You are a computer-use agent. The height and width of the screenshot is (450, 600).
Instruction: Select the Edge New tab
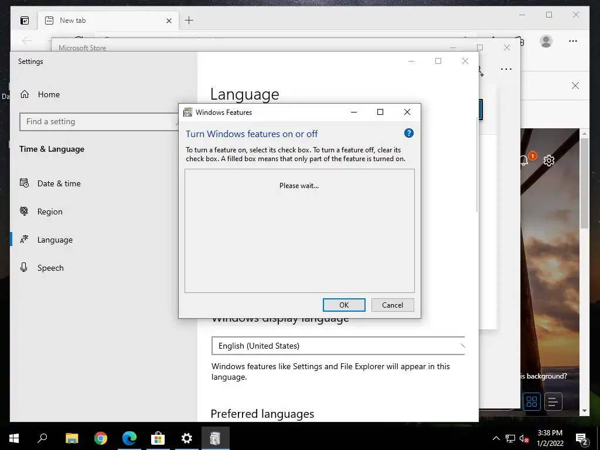[x=108, y=21]
